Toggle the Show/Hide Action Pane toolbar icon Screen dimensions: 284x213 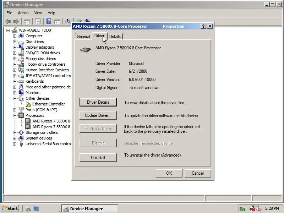coord(57,22)
